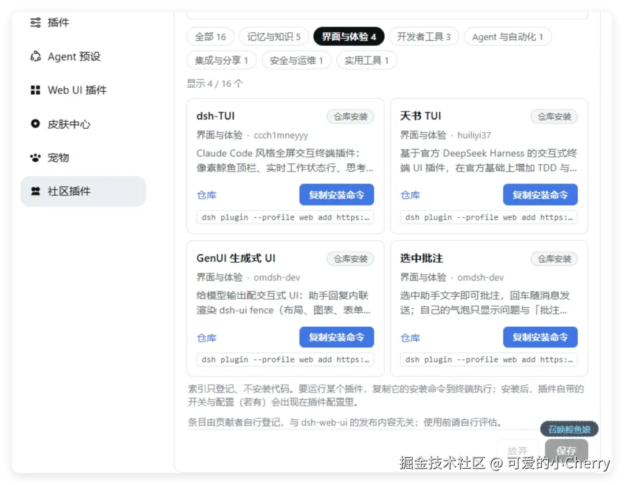Filter by 集成与分享 1 category
624x485 pixels.
(x=222, y=61)
